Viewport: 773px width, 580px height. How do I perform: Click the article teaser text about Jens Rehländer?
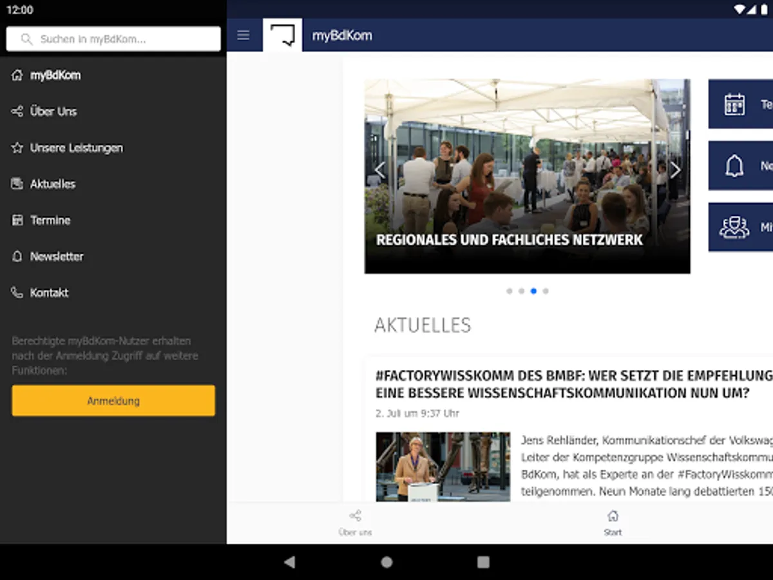click(647, 467)
